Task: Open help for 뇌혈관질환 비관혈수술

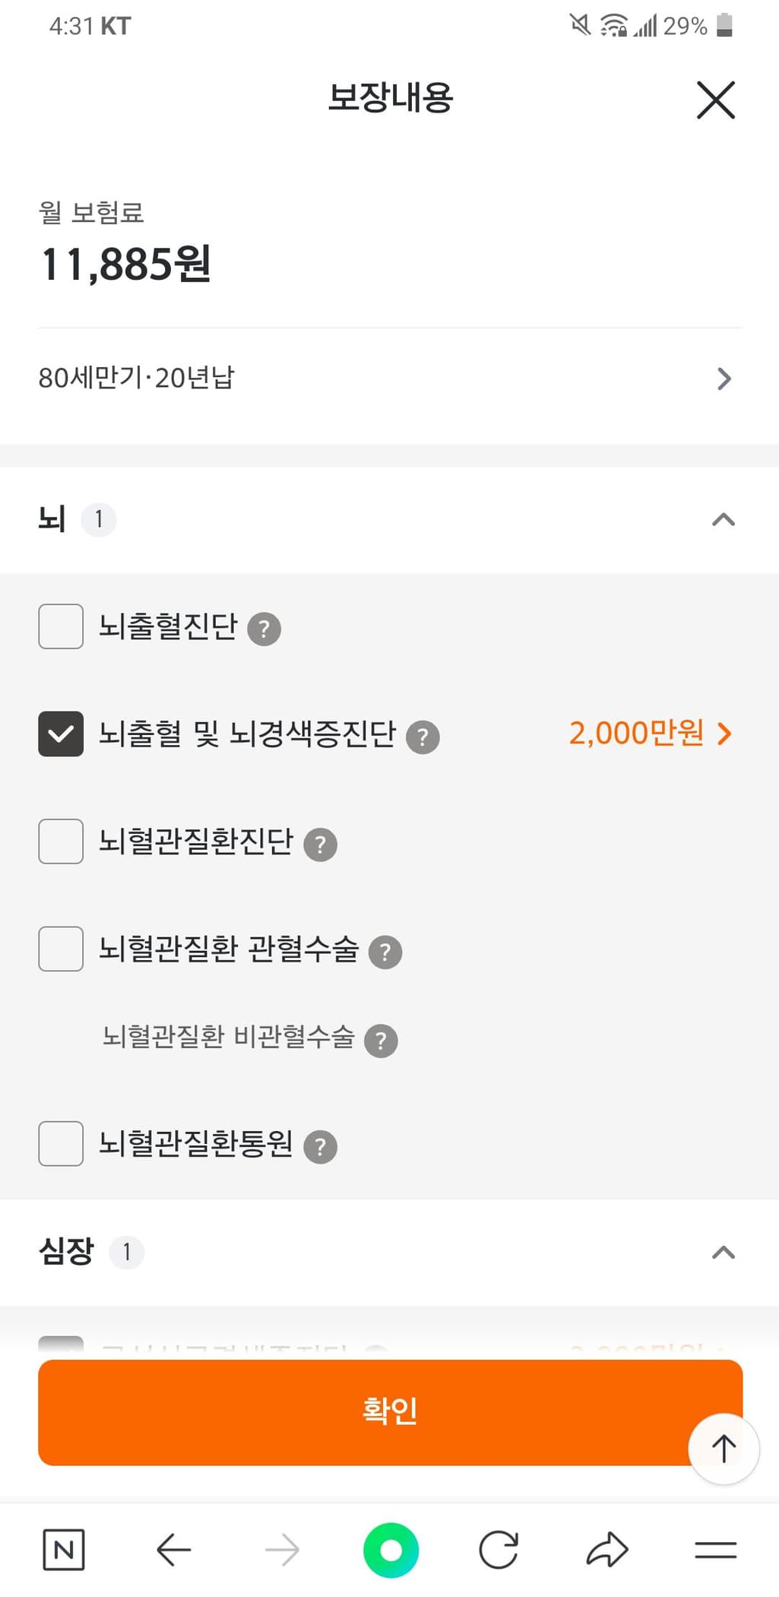Action: (381, 1041)
